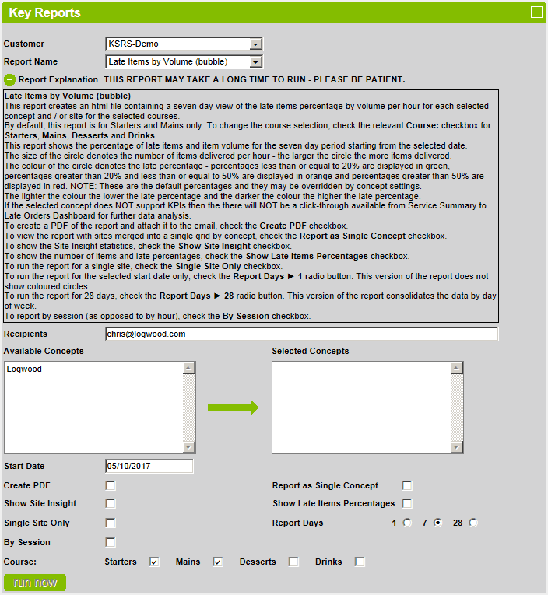Click the green arrow to move concepts

pos(233,407)
